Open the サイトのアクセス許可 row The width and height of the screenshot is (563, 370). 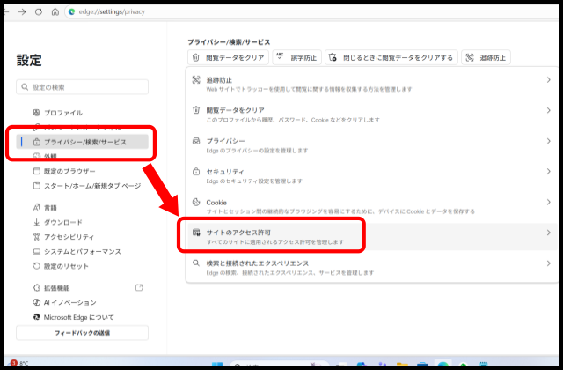(x=372, y=237)
